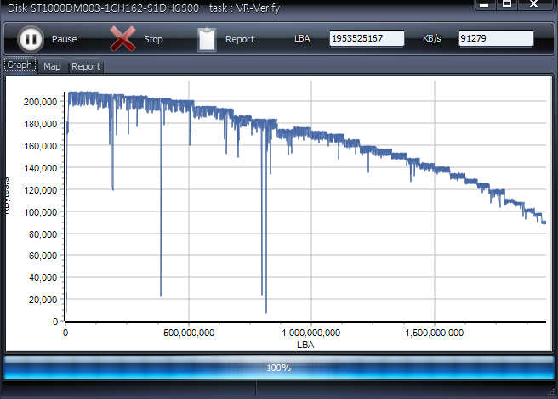558x399 pixels.
Task: Click the round Pause icon
Action: pyautogui.click(x=31, y=39)
